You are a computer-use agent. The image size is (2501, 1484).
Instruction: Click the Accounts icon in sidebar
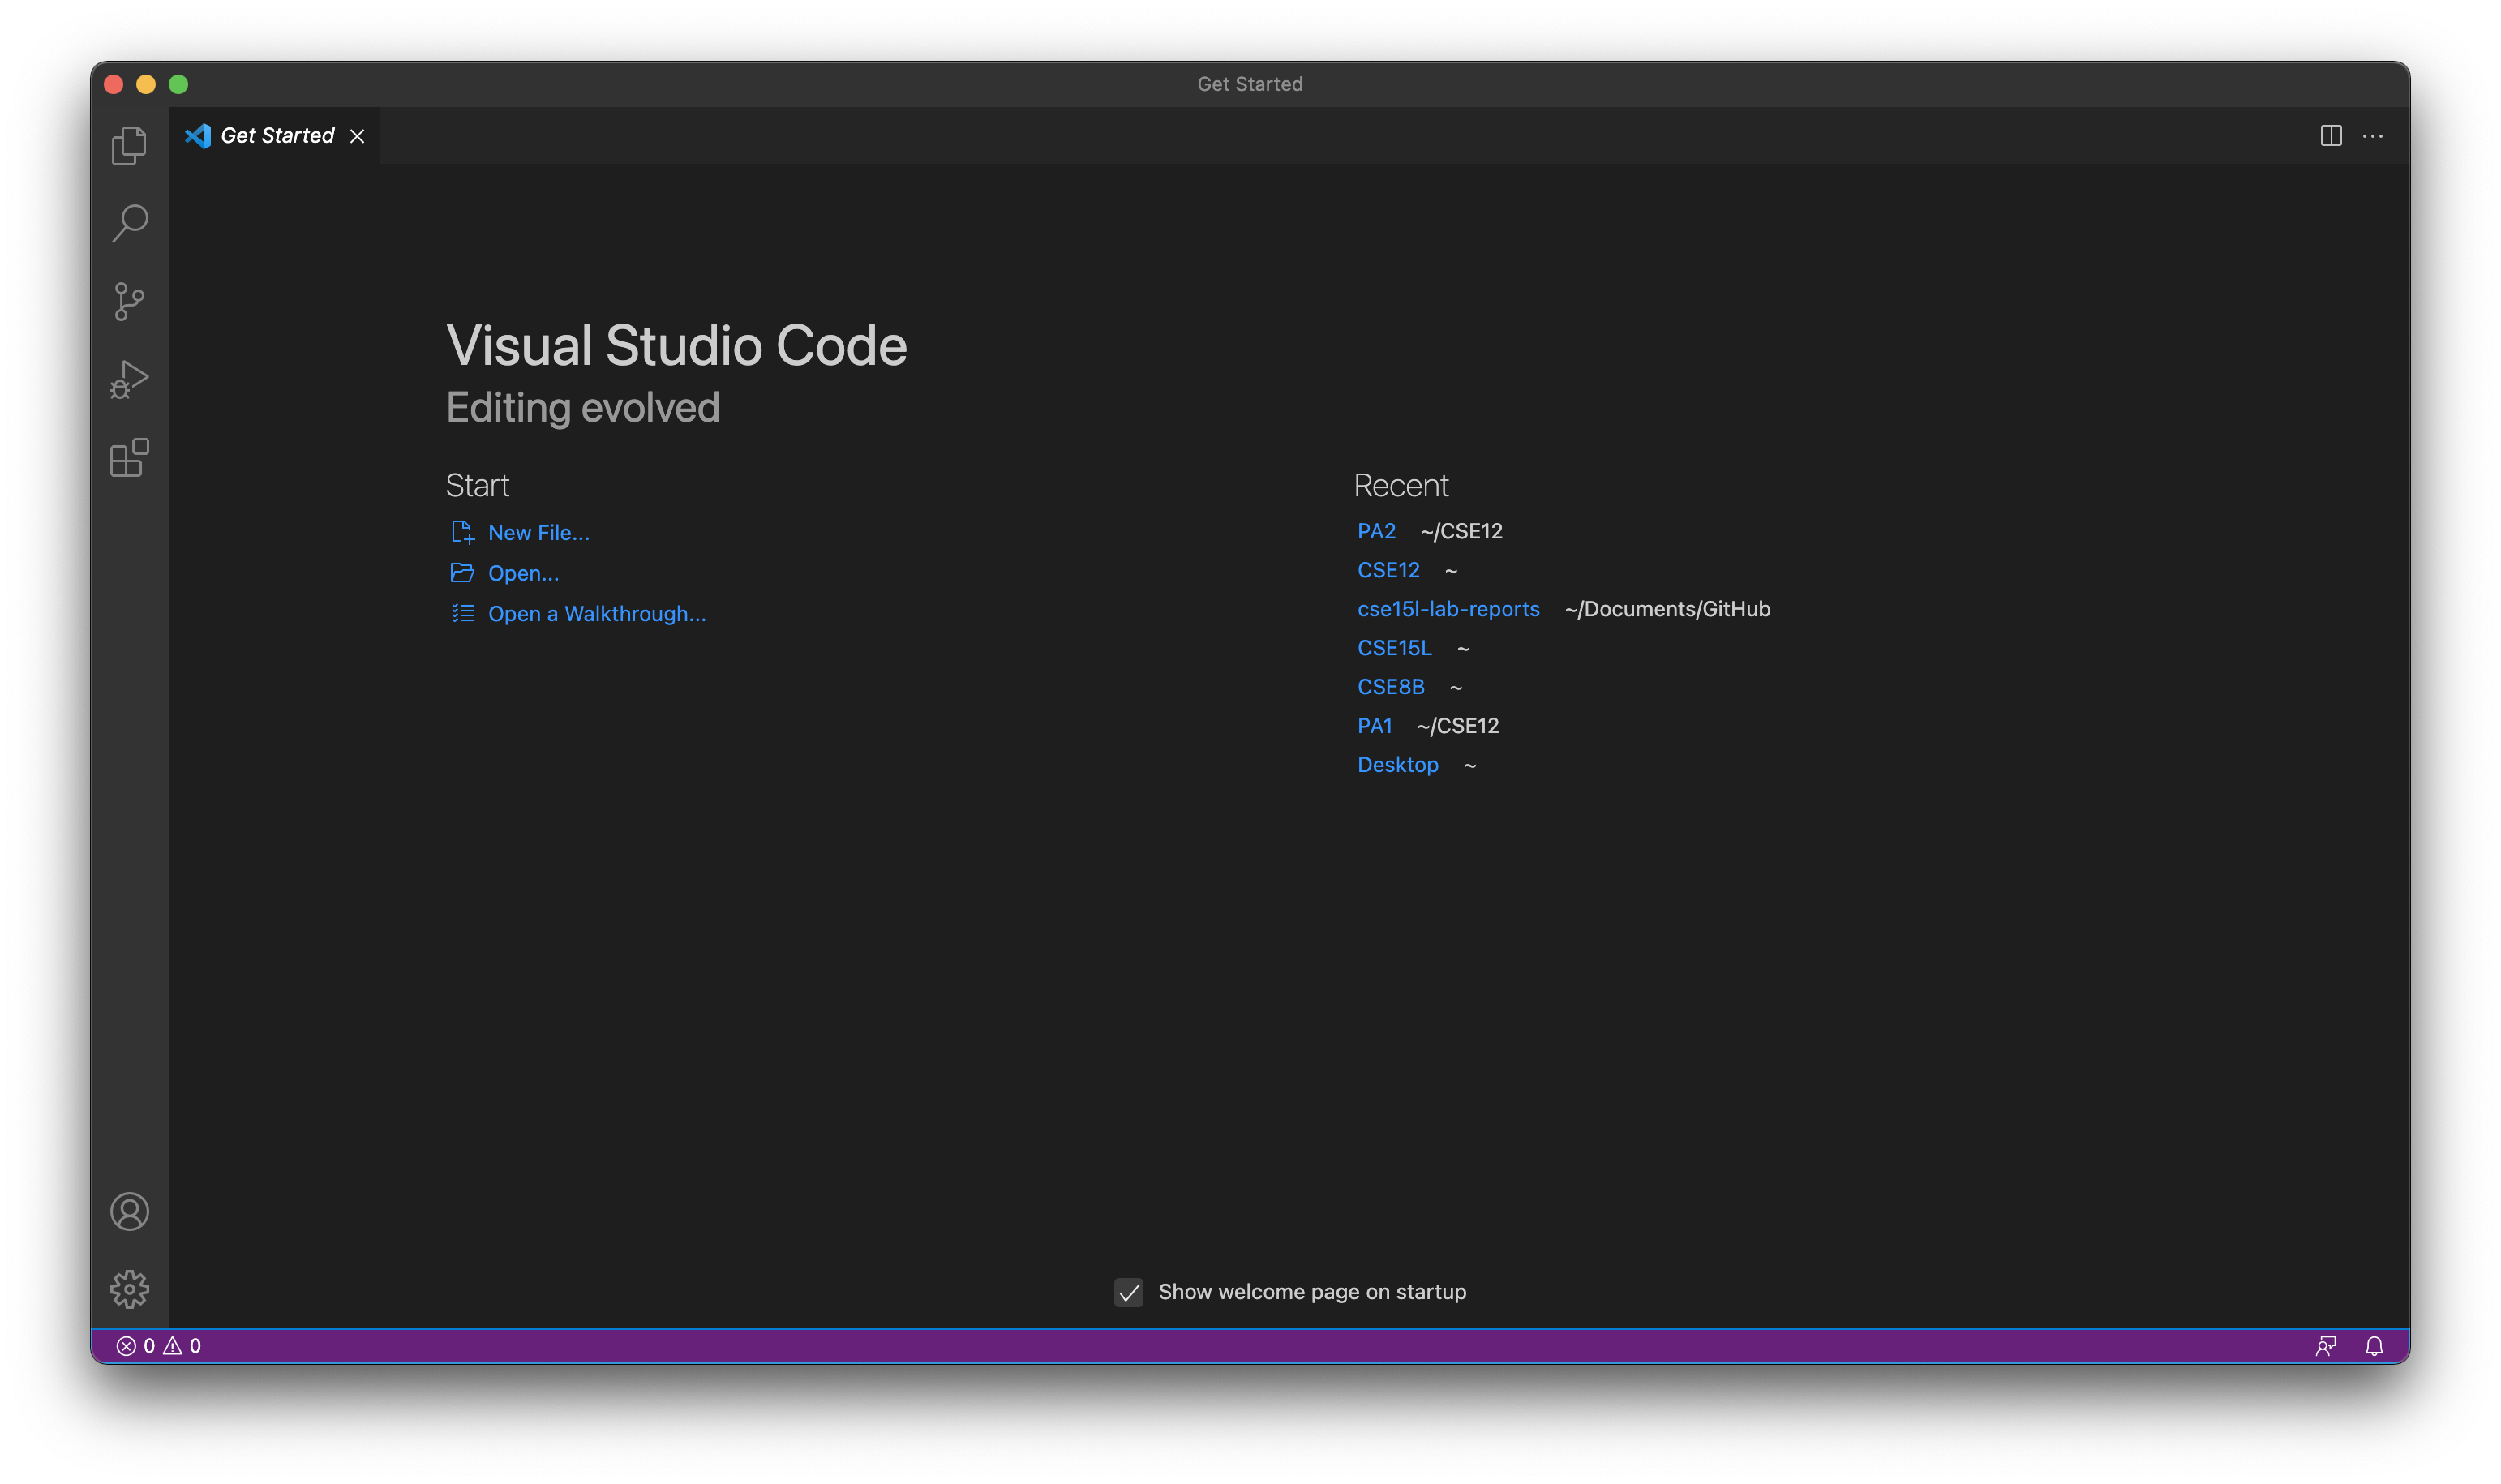(129, 1212)
